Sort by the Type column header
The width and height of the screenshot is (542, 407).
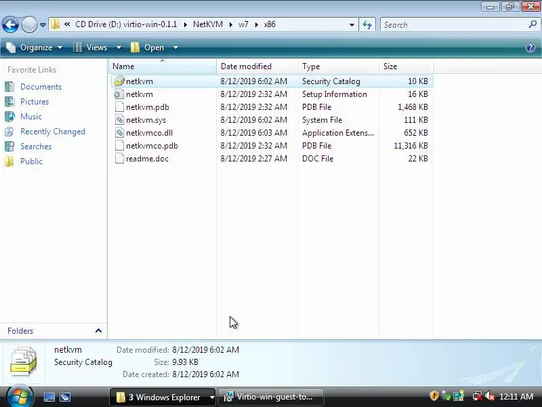pyautogui.click(x=338, y=66)
